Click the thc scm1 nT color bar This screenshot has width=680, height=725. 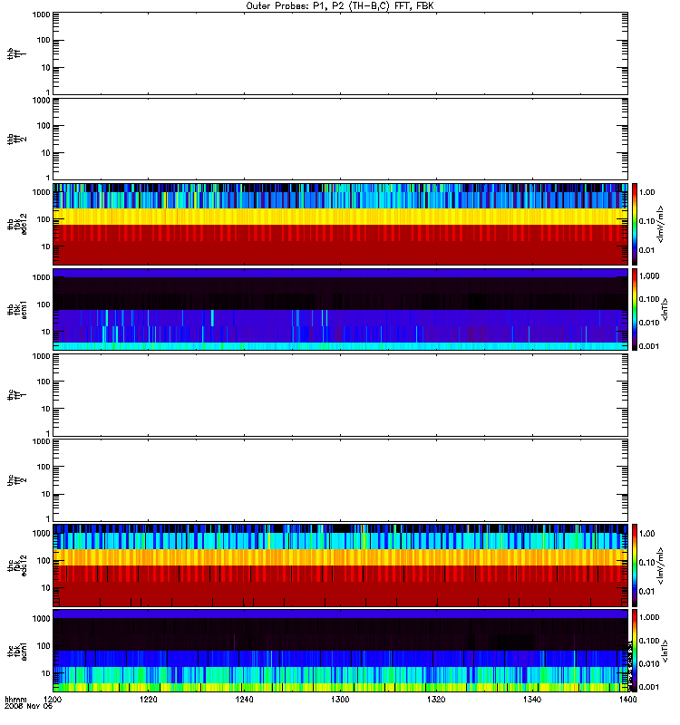point(635,651)
